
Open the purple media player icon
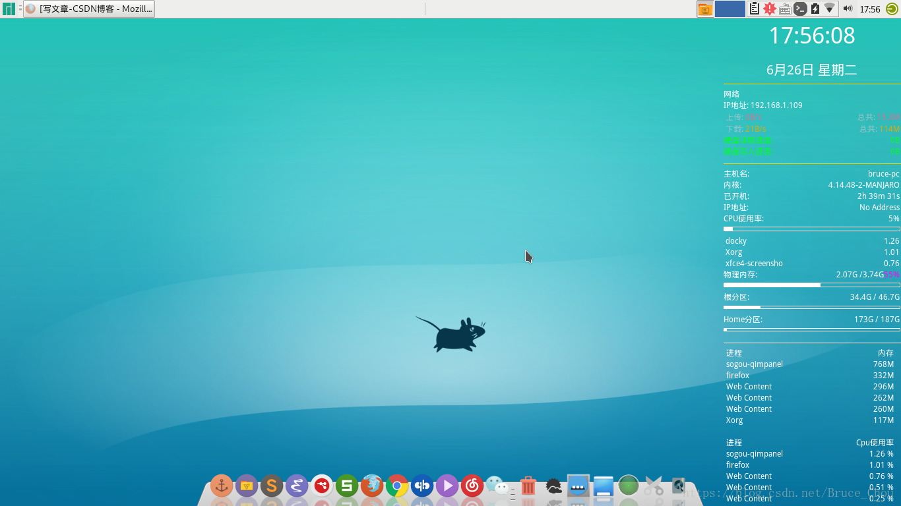point(447,486)
